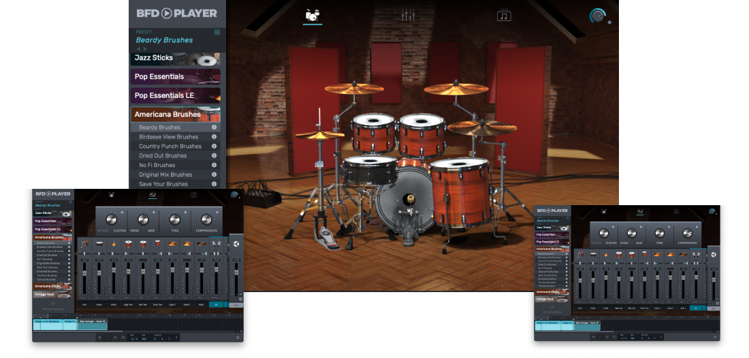Open grooves tab in right mixer window
The width and height of the screenshot is (749, 358).
(676, 211)
